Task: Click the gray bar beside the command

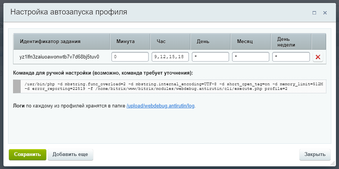Action: point(16,86)
